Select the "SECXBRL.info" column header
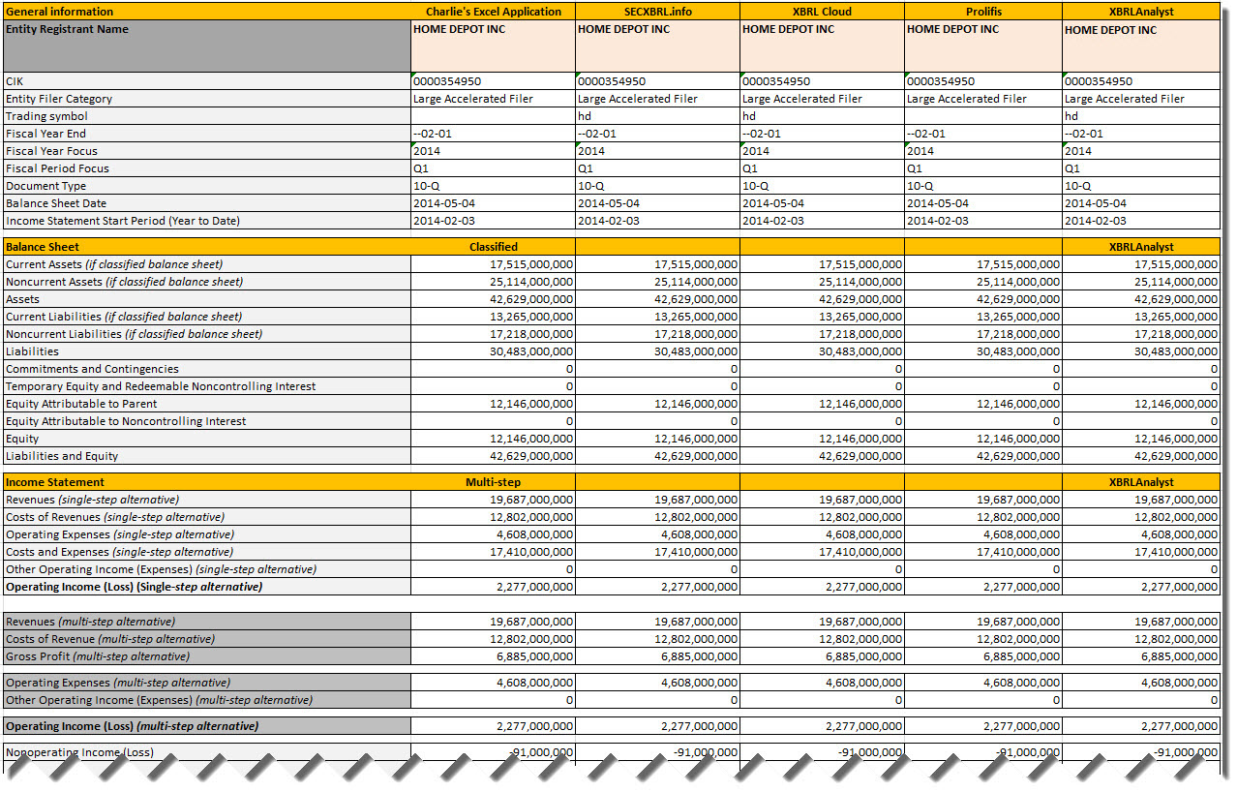Image resolution: width=1237 pixels, height=792 pixels. pos(658,12)
